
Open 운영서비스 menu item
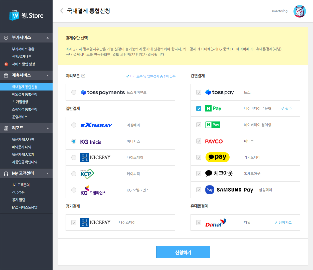click(x=20, y=117)
